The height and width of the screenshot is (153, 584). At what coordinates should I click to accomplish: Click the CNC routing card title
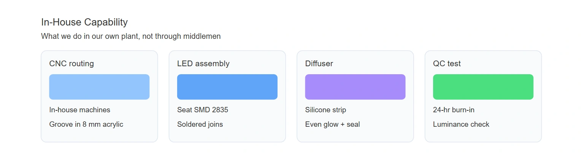71,64
